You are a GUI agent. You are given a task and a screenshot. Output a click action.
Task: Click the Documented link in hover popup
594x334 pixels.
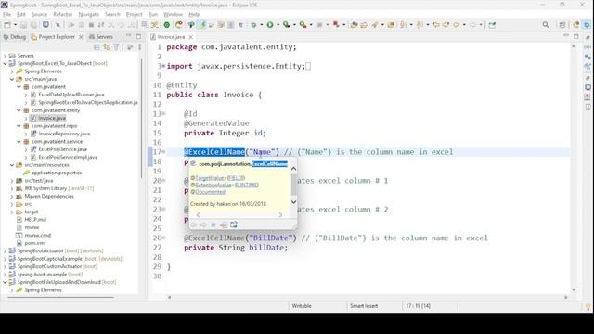pos(211,192)
